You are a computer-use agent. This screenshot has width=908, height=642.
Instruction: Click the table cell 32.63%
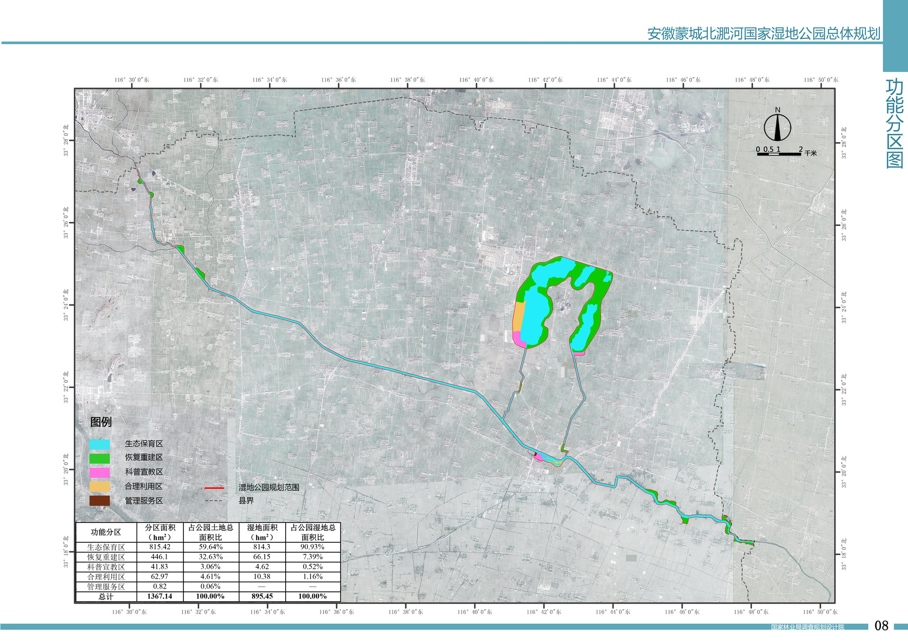[210, 557]
